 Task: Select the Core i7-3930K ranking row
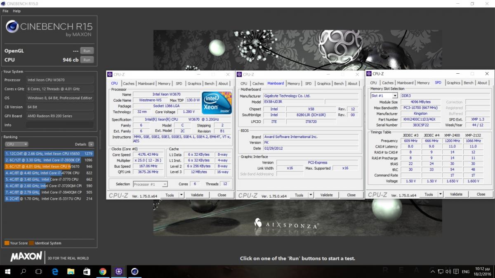pos(49,160)
